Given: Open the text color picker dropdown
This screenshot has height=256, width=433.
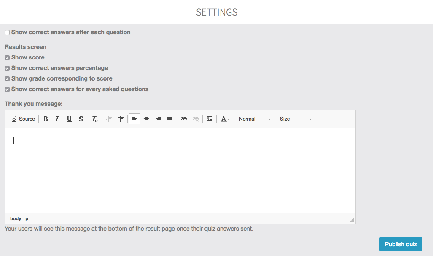Looking at the screenshot, I should [x=226, y=119].
